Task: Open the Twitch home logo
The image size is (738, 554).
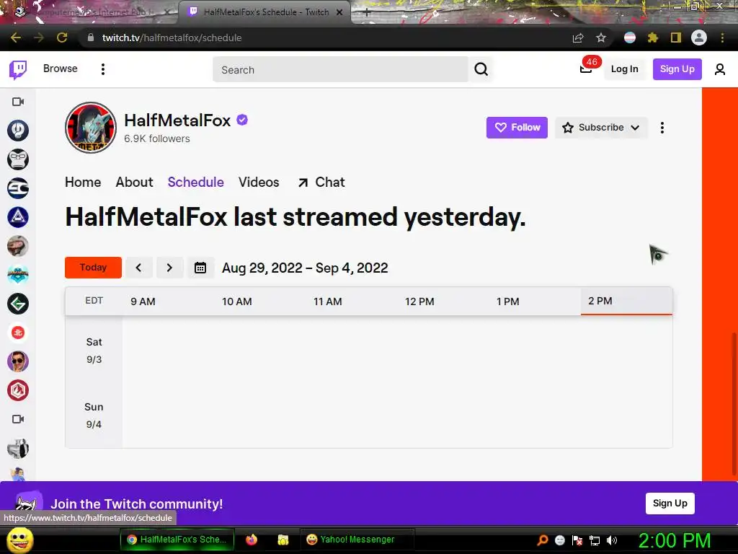Action: (x=18, y=70)
